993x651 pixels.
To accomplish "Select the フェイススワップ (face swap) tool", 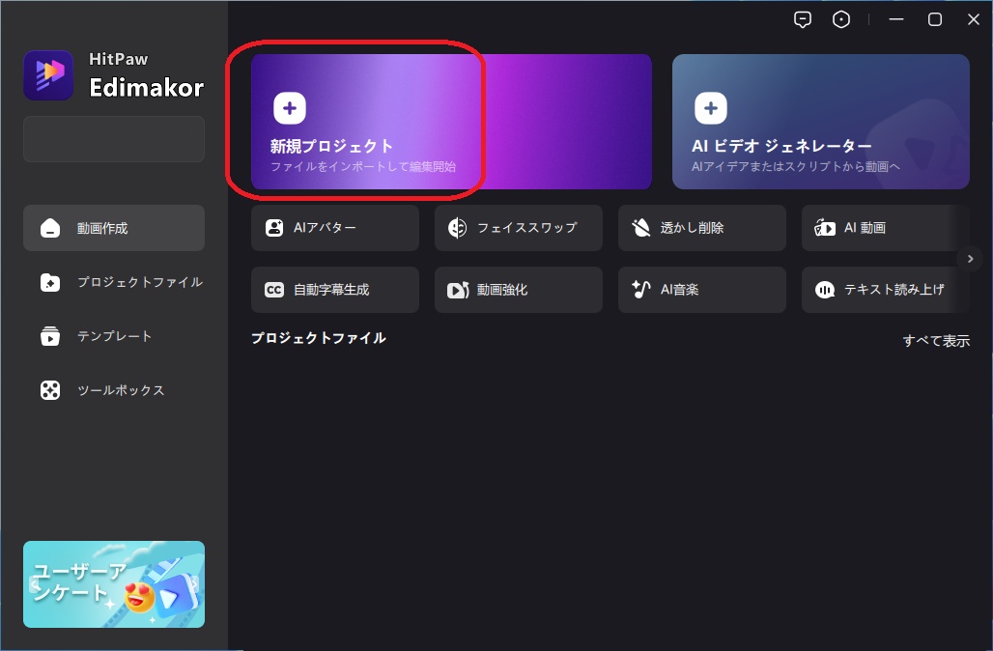I will 518,227.
